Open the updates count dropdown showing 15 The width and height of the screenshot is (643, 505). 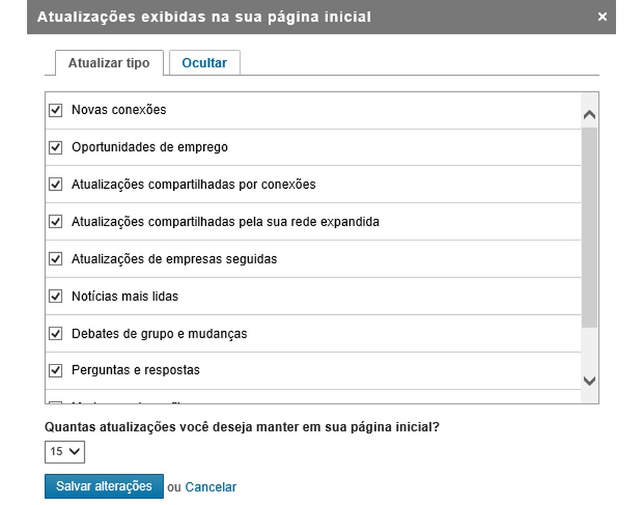tap(63, 451)
